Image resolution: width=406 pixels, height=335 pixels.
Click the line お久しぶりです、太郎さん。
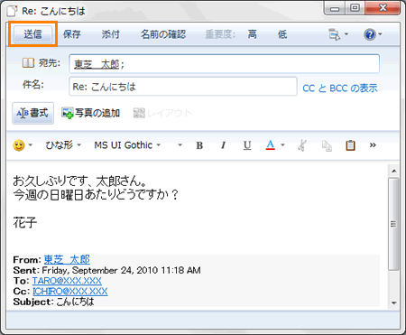click(80, 181)
